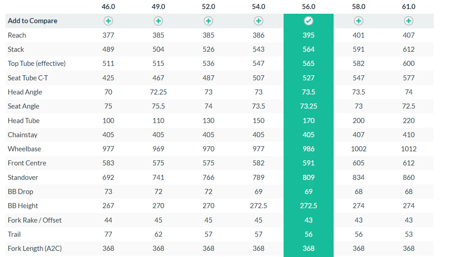
Task: Click the Stack row label
Action: click(x=16, y=49)
